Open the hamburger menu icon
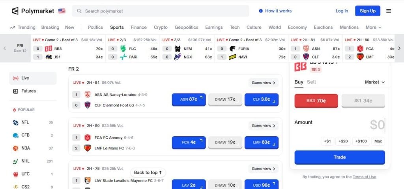The width and height of the screenshot is (404, 189). click(x=389, y=11)
